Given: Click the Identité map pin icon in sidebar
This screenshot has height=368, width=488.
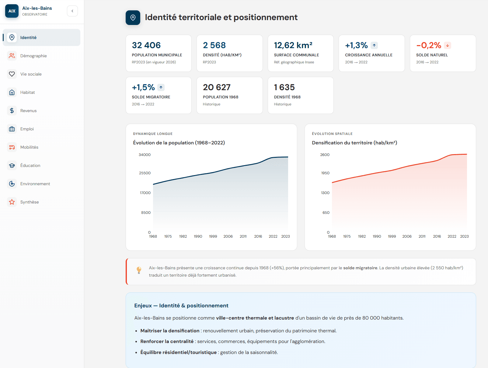Looking at the screenshot, I should 12,37.
